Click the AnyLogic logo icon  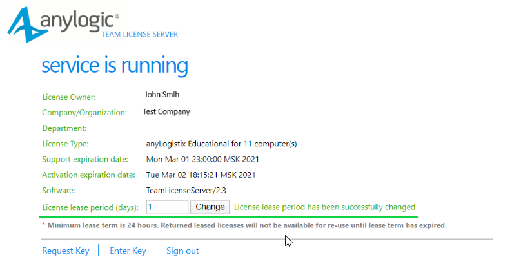27,25
